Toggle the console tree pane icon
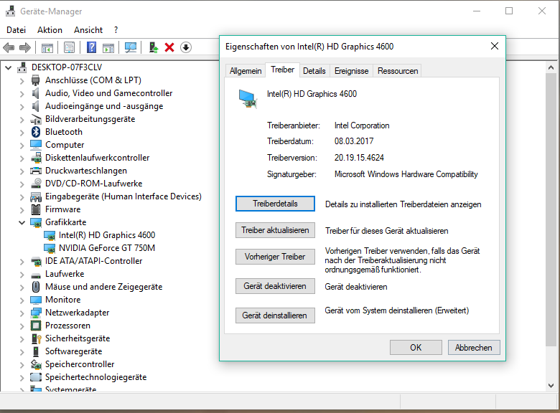 click(x=47, y=47)
